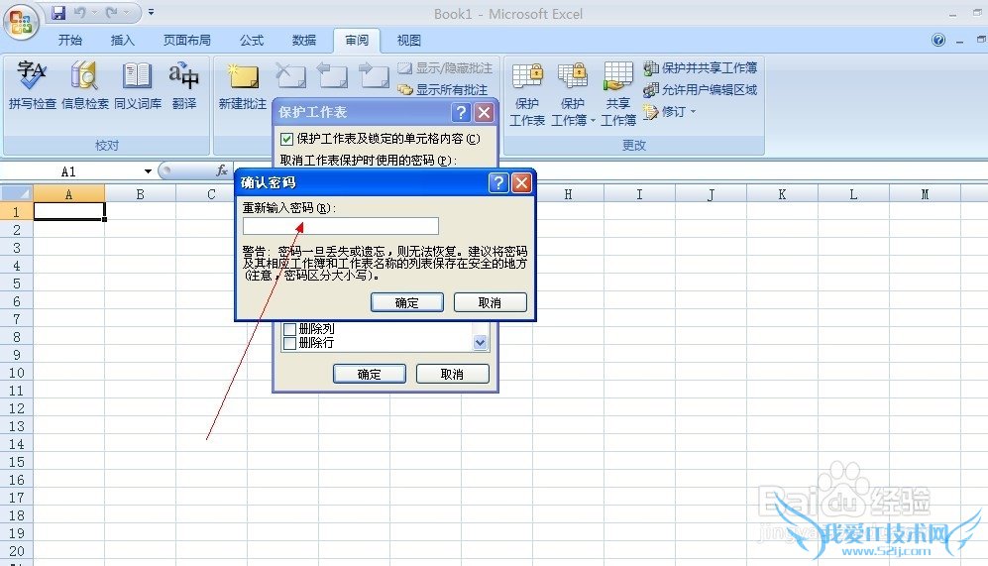This screenshot has height=566, width=988.
Task: Switch to 视图 ribbon tab
Action: pos(409,41)
